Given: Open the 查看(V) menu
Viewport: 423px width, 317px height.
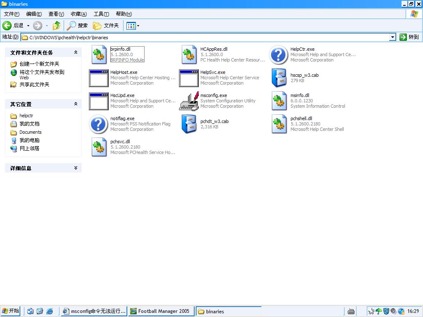Looking at the screenshot, I should (56, 14).
